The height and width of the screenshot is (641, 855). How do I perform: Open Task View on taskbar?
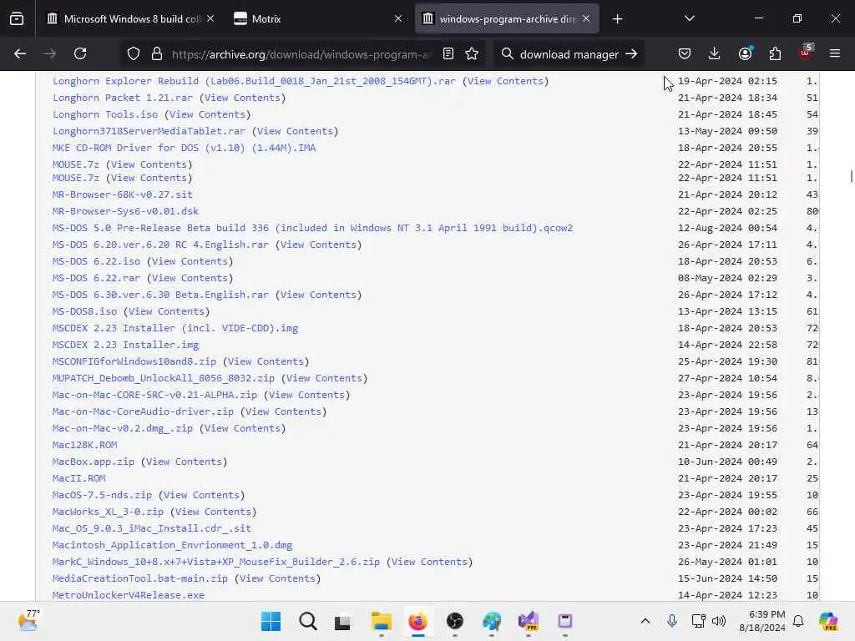[343, 621]
